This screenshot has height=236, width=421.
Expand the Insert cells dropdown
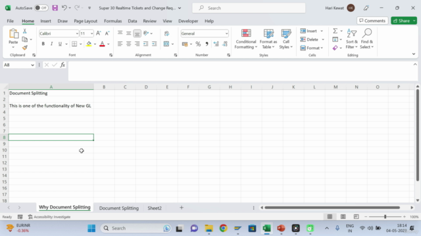(322, 31)
